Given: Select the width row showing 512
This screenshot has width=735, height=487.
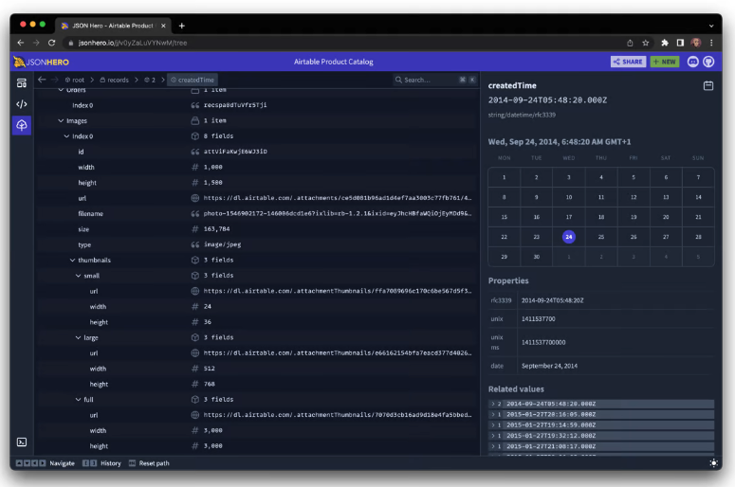Looking at the screenshot, I should click(256, 369).
